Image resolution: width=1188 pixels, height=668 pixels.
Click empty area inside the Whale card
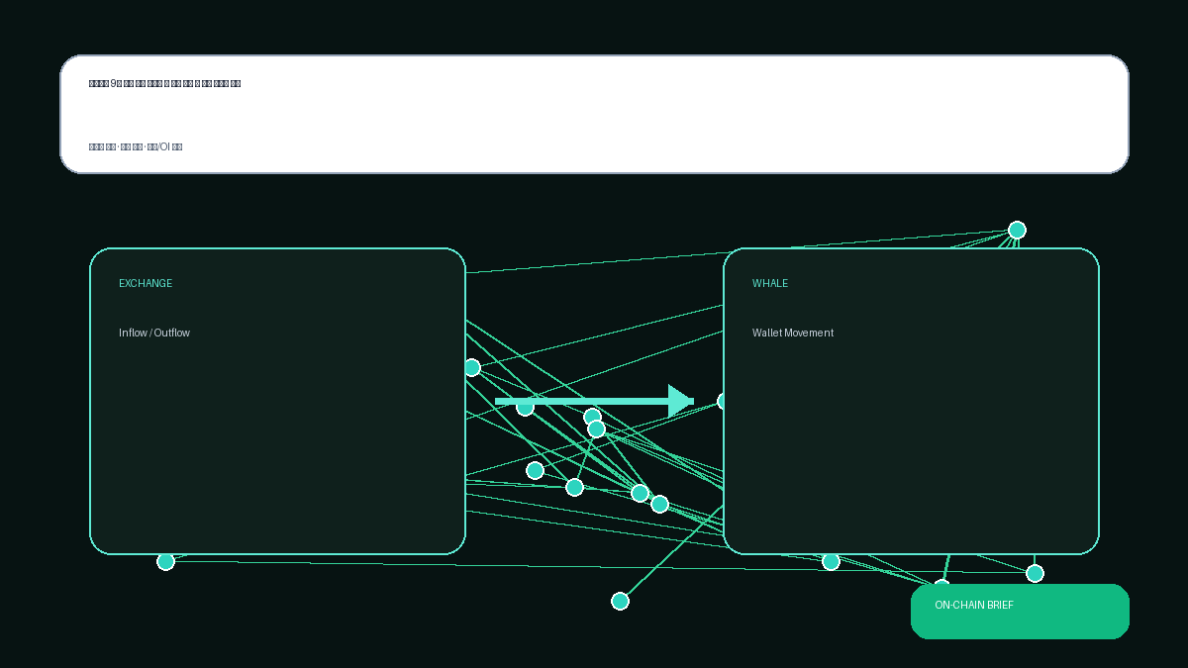(911, 445)
